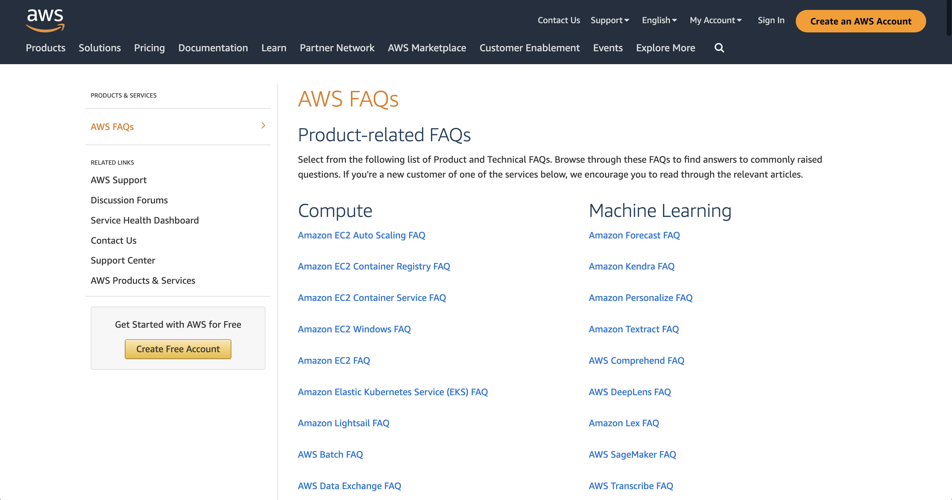Click AWS Support related link
952x500 pixels.
(x=119, y=179)
